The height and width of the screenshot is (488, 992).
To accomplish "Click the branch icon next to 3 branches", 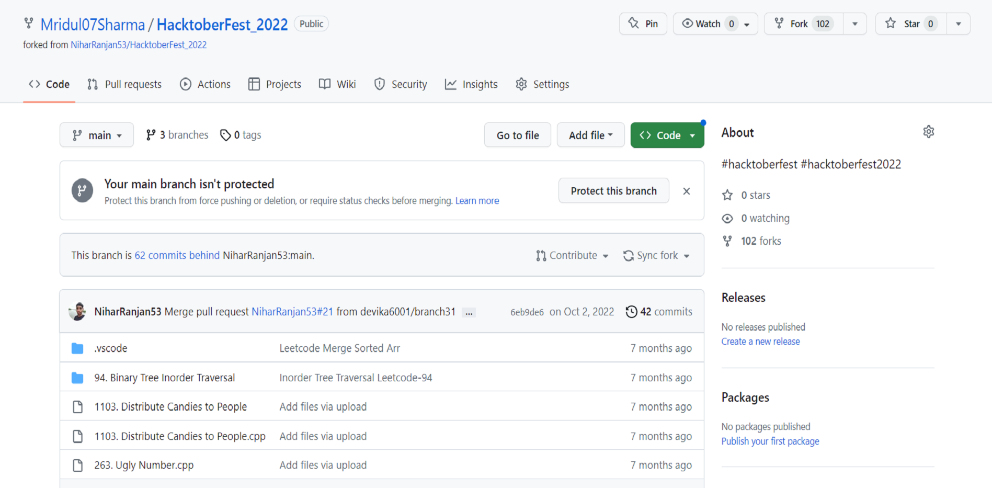I will point(151,135).
